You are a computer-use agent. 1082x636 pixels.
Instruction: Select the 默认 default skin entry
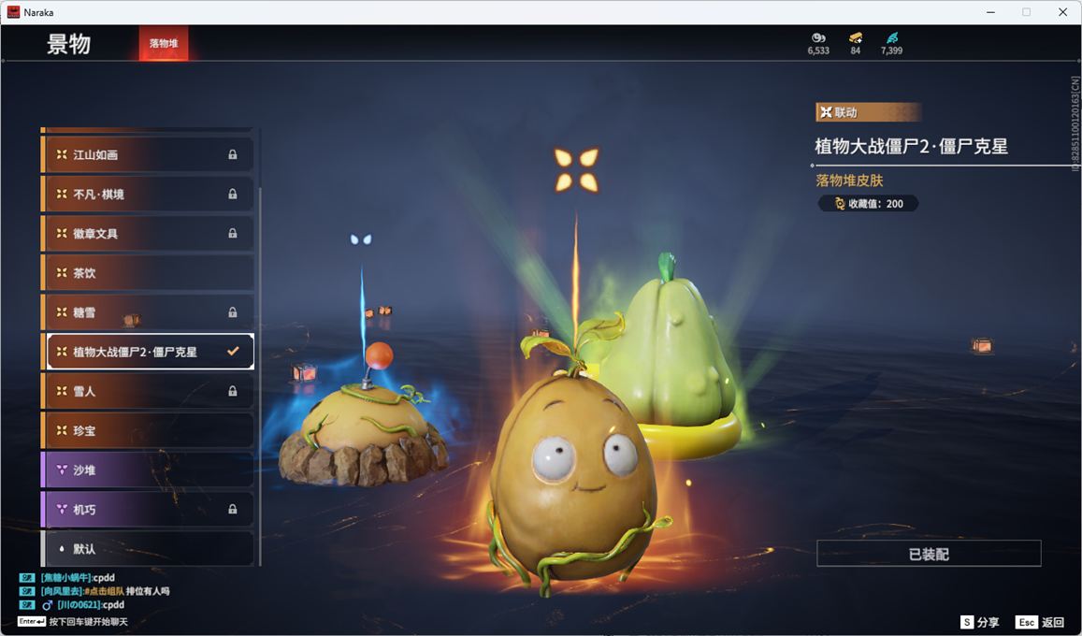(148, 548)
